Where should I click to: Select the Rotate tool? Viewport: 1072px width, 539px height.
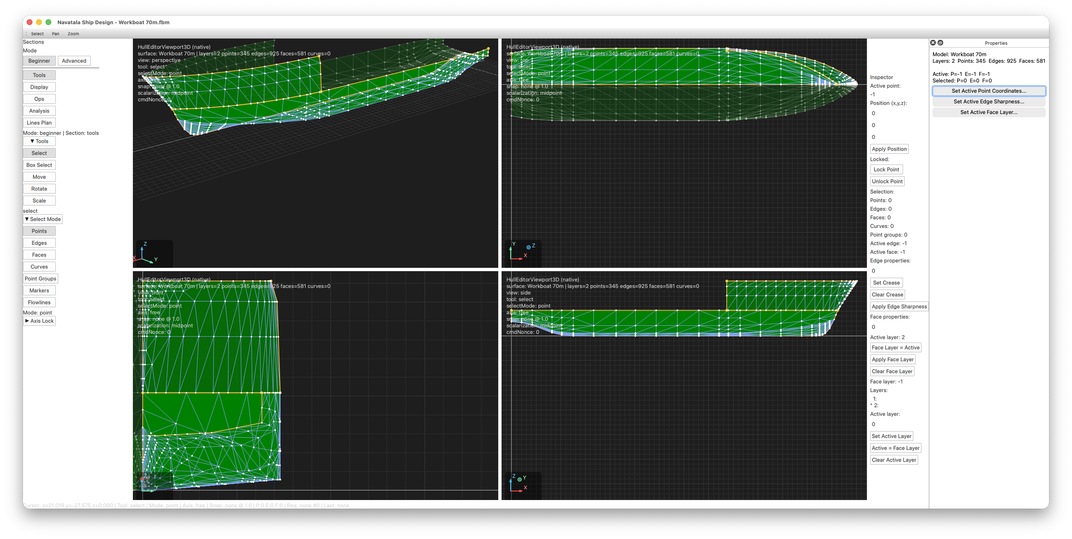[39, 189]
